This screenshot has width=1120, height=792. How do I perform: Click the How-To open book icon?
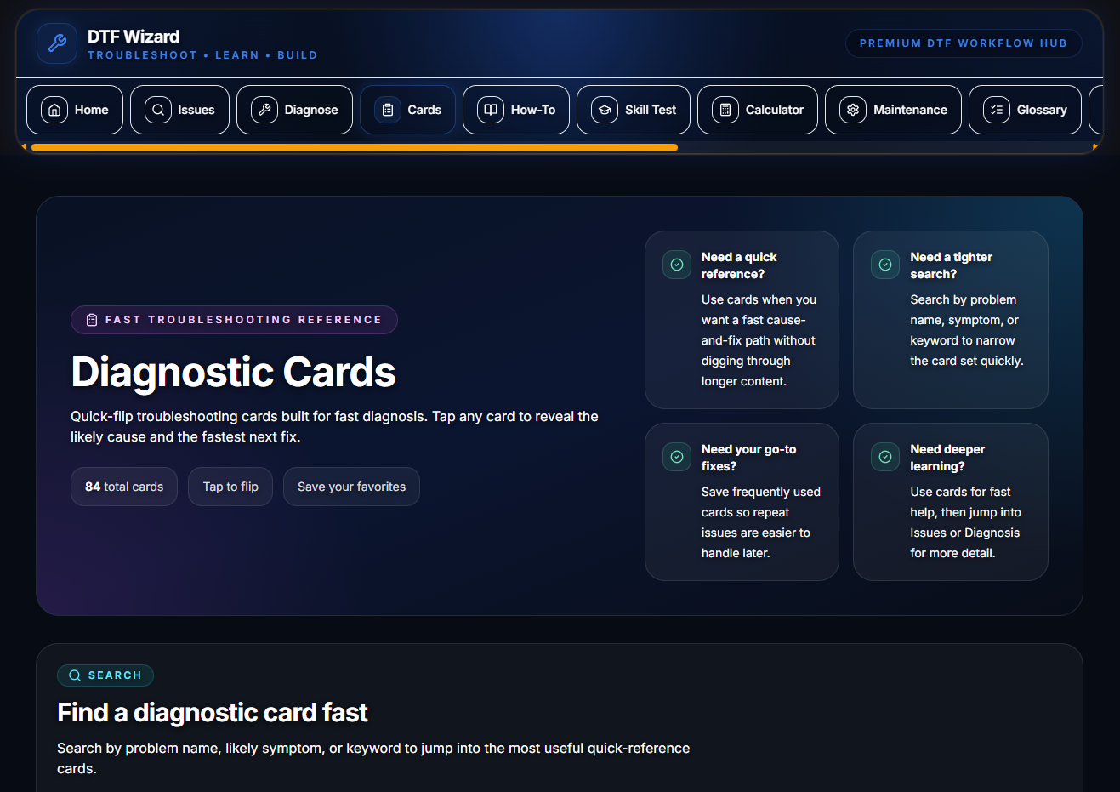tap(491, 110)
